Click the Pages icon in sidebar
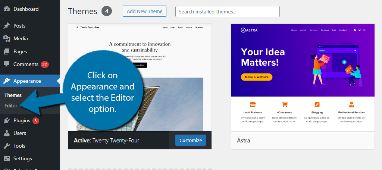Image resolution: width=382 pixels, height=170 pixels. click(x=7, y=51)
